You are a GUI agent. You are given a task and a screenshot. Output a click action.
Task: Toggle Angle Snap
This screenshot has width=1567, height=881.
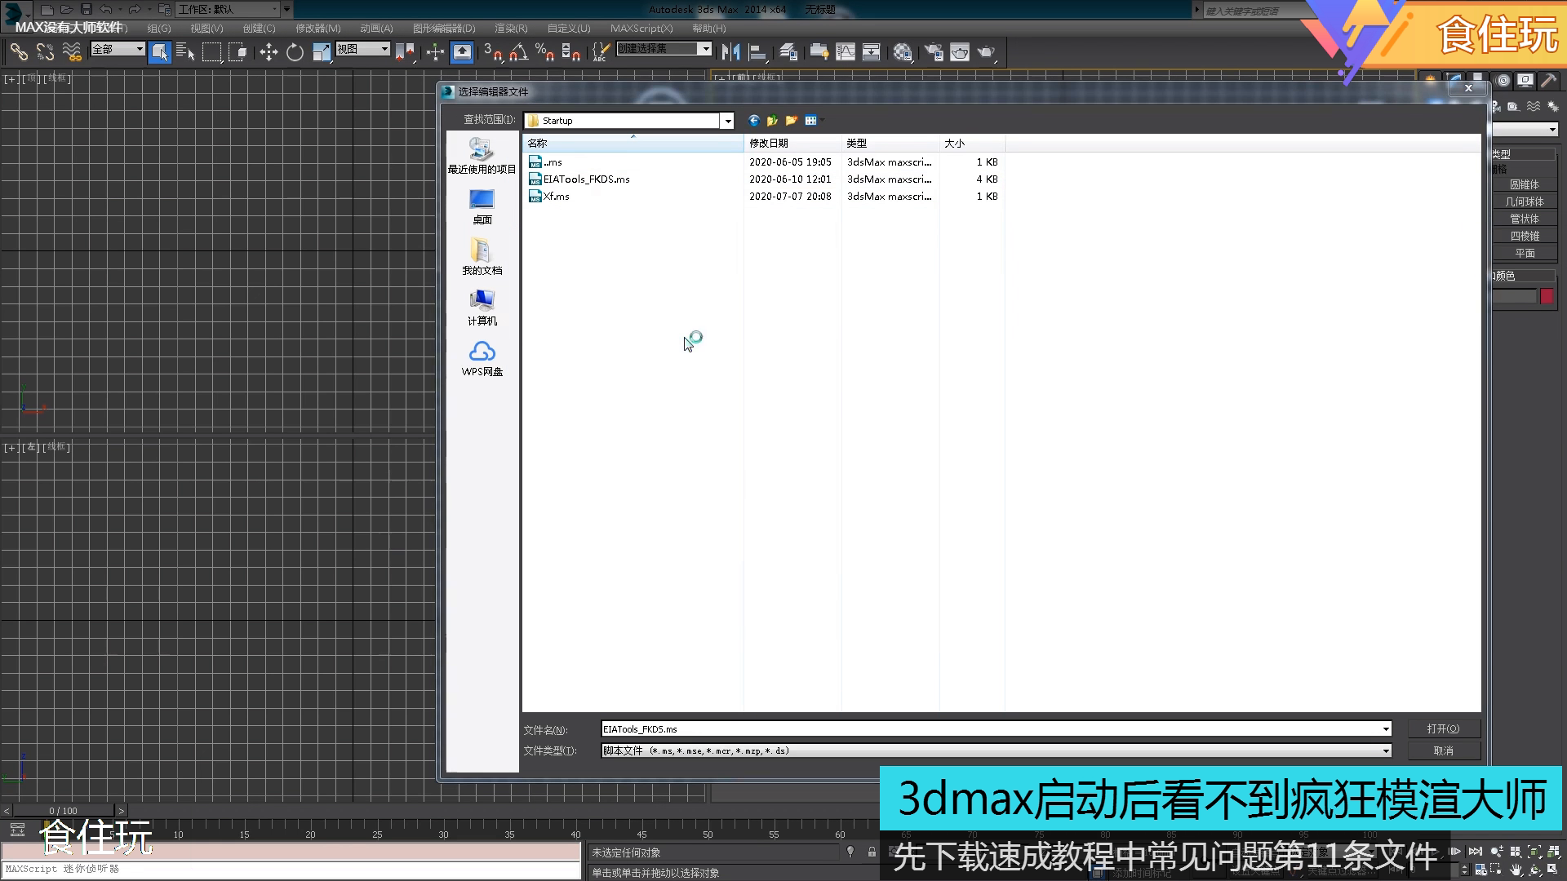pyautogui.click(x=519, y=52)
